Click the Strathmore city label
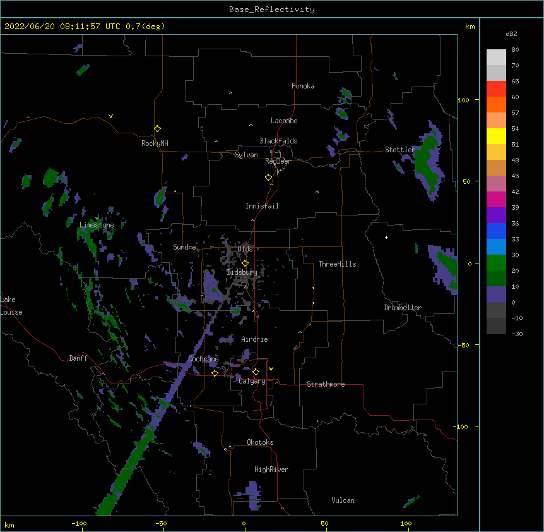Screen dimensions: 544x532 click(x=326, y=384)
